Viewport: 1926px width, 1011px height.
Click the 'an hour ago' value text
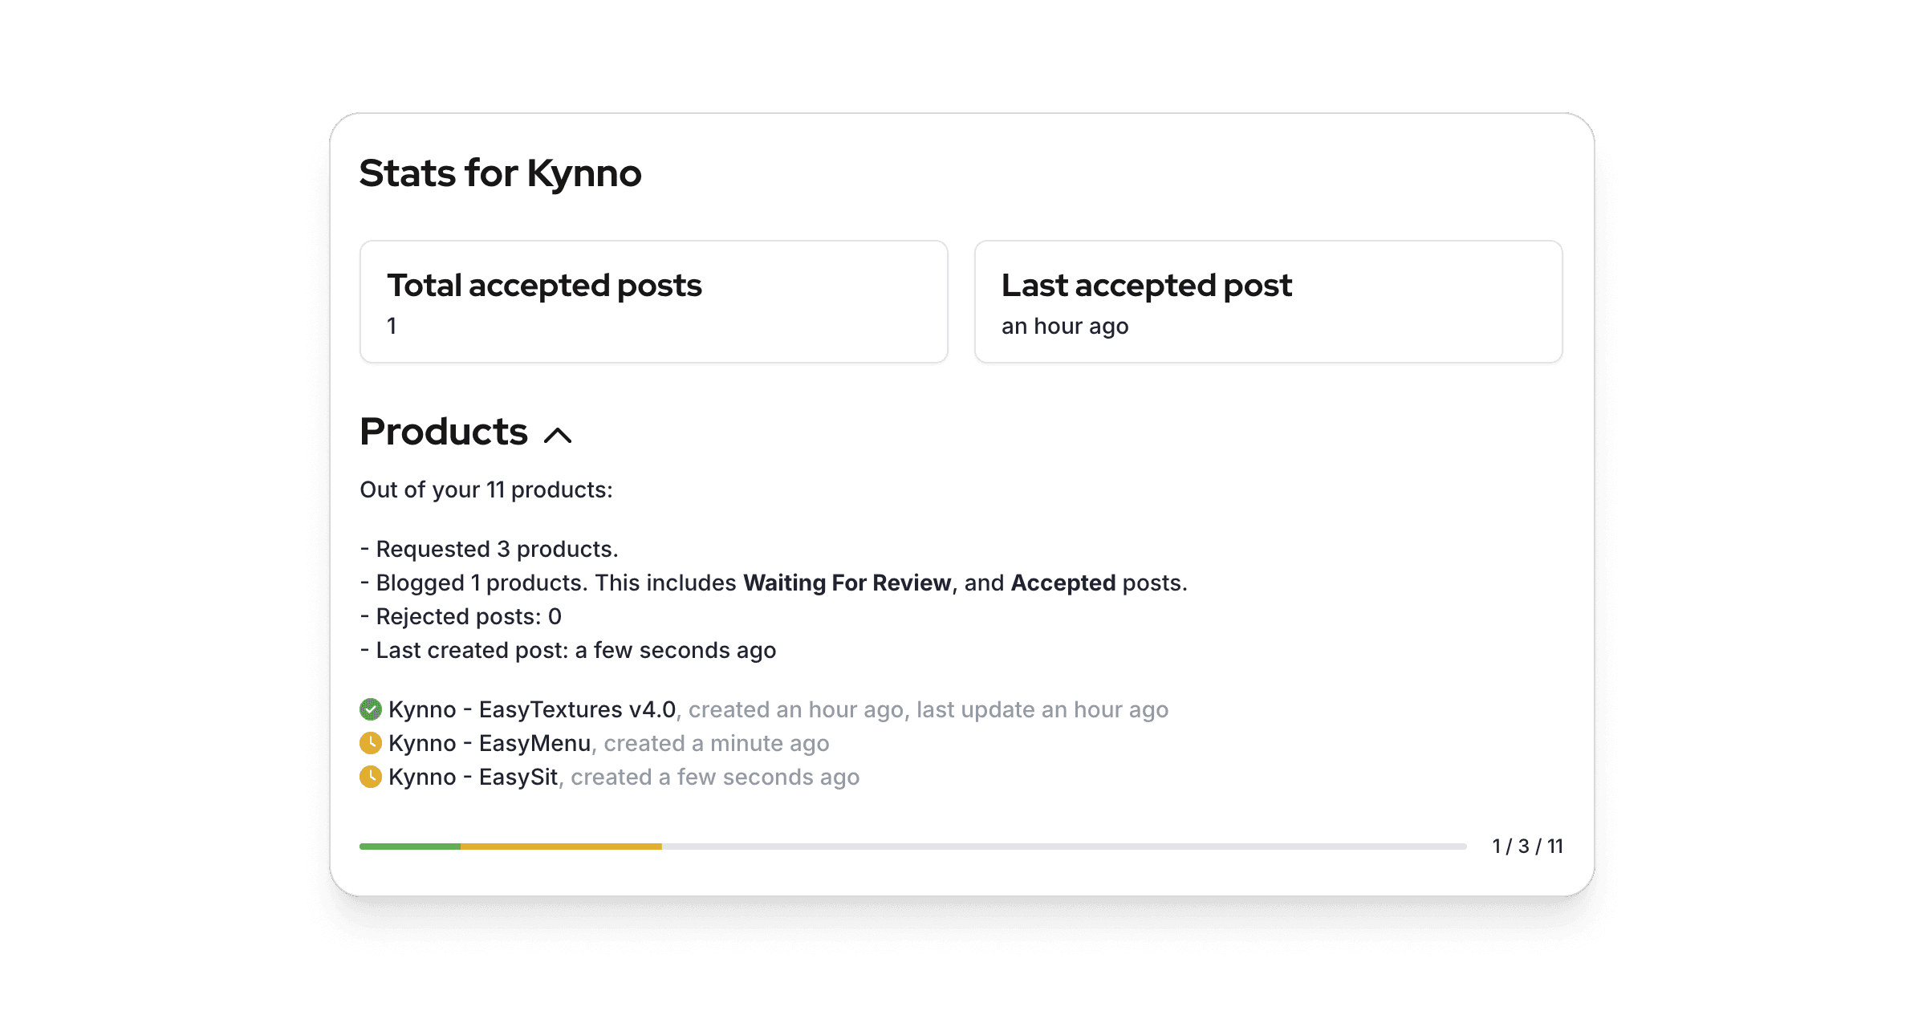[x=1064, y=326]
